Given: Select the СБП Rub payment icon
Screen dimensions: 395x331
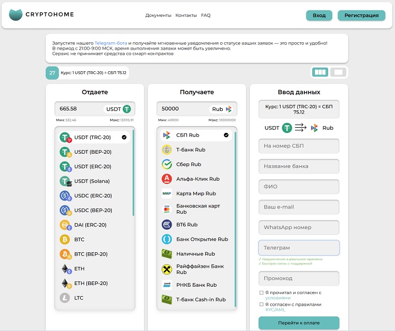Looking at the screenshot, I should pos(166,135).
